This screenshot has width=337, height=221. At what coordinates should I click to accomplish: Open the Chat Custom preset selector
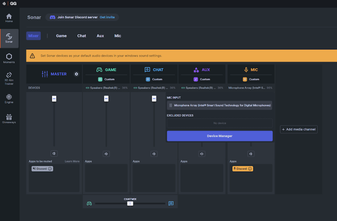pos(154,79)
